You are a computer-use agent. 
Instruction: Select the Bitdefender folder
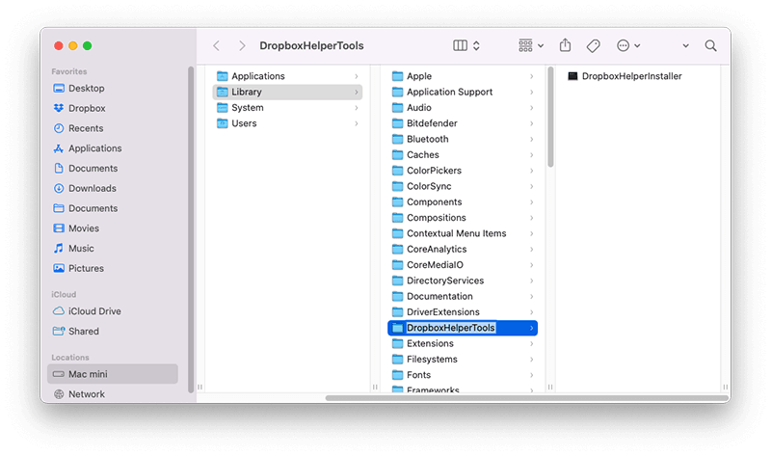coord(463,123)
